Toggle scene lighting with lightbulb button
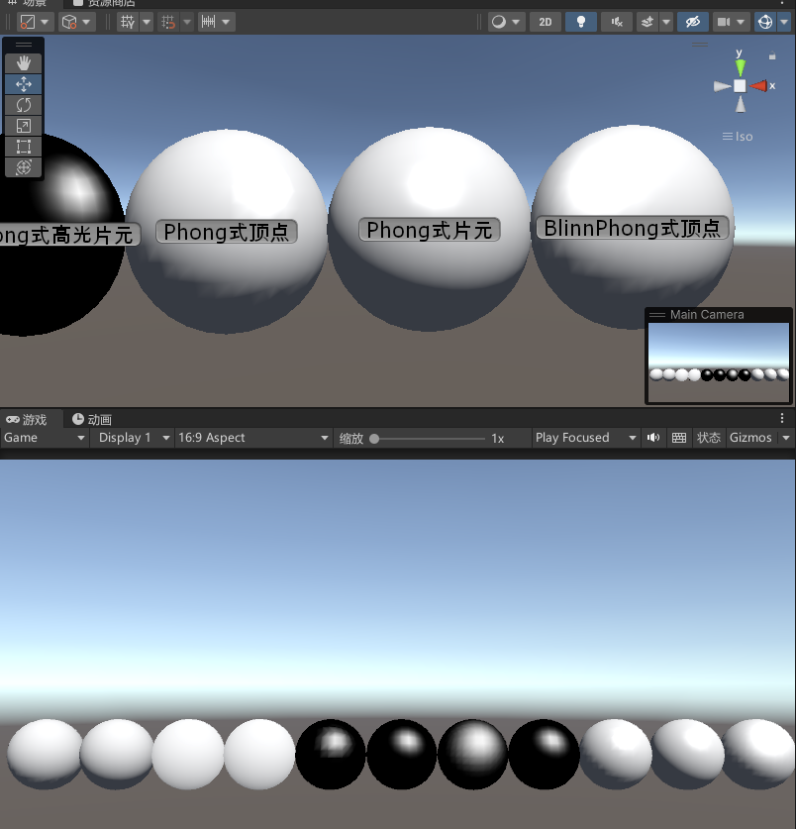 click(581, 21)
